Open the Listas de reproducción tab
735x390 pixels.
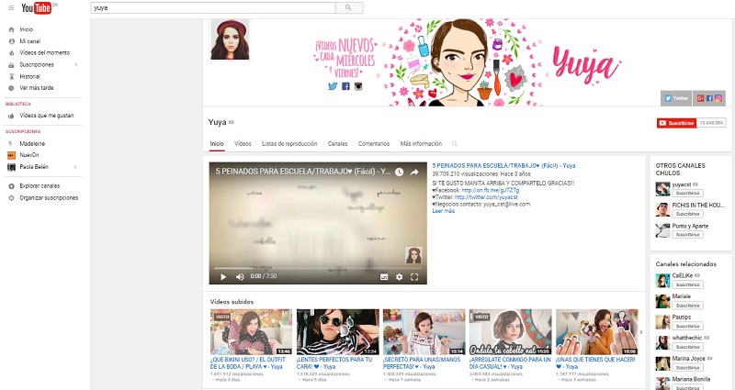(x=289, y=144)
